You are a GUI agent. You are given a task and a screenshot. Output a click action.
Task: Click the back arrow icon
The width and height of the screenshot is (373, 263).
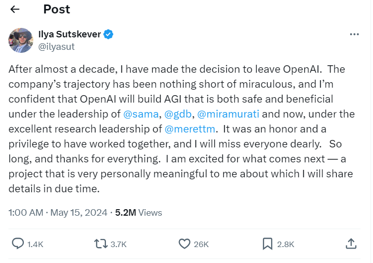(x=15, y=9)
